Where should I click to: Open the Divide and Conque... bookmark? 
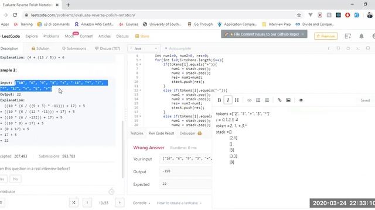[315, 24]
